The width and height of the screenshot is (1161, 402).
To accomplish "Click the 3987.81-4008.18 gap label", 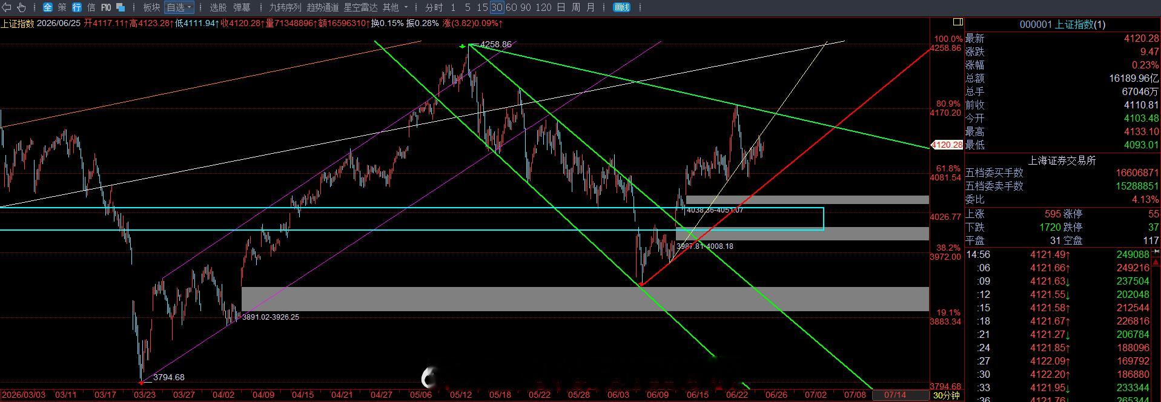I will (x=705, y=246).
